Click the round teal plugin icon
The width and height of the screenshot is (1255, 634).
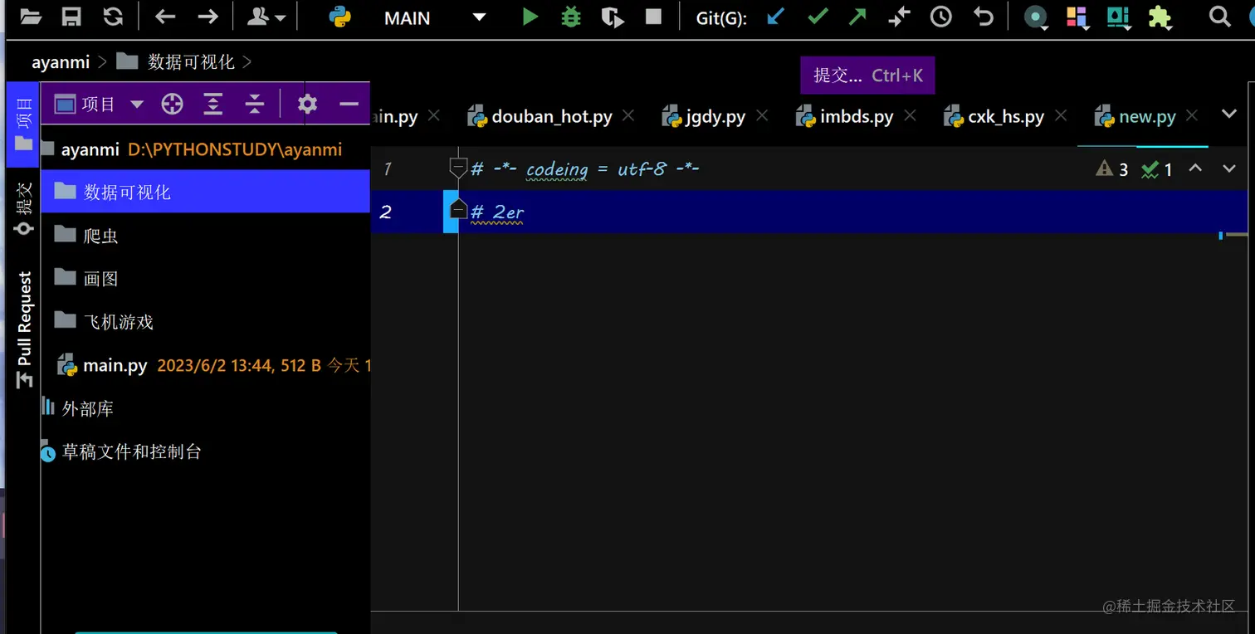tap(1035, 17)
